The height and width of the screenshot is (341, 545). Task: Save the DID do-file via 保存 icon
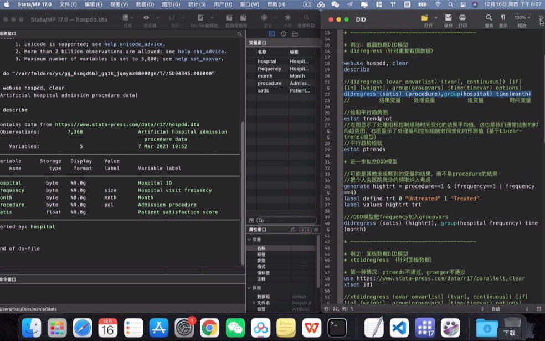[447, 17]
